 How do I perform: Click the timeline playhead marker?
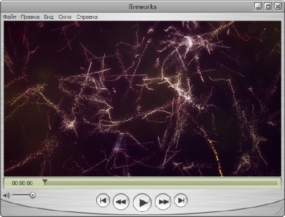click(x=45, y=182)
